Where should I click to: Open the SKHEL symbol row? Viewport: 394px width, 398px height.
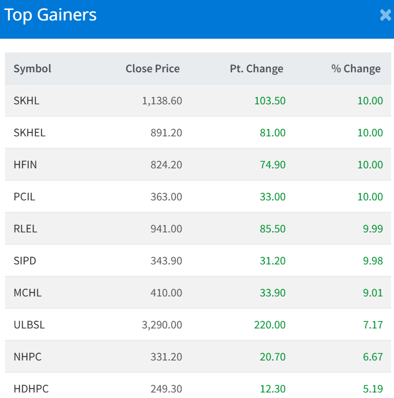[29, 132]
